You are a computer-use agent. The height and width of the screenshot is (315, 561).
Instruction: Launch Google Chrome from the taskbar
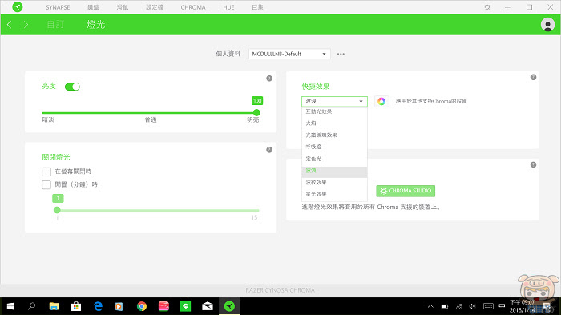point(142,306)
